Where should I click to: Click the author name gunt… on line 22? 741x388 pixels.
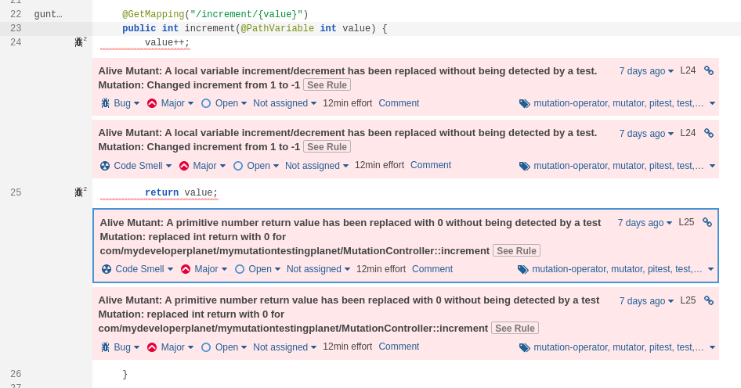click(49, 14)
